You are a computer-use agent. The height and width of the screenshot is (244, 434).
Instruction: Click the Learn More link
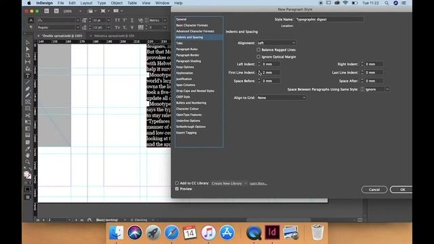258,184
